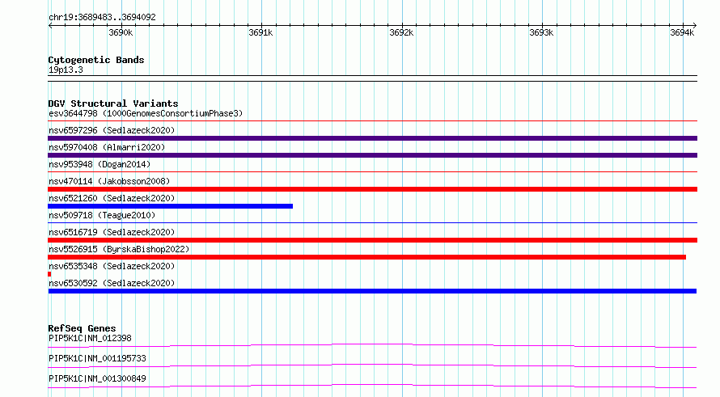Open variant nsv5970408 (Almarri2020)

tap(107, 147)
